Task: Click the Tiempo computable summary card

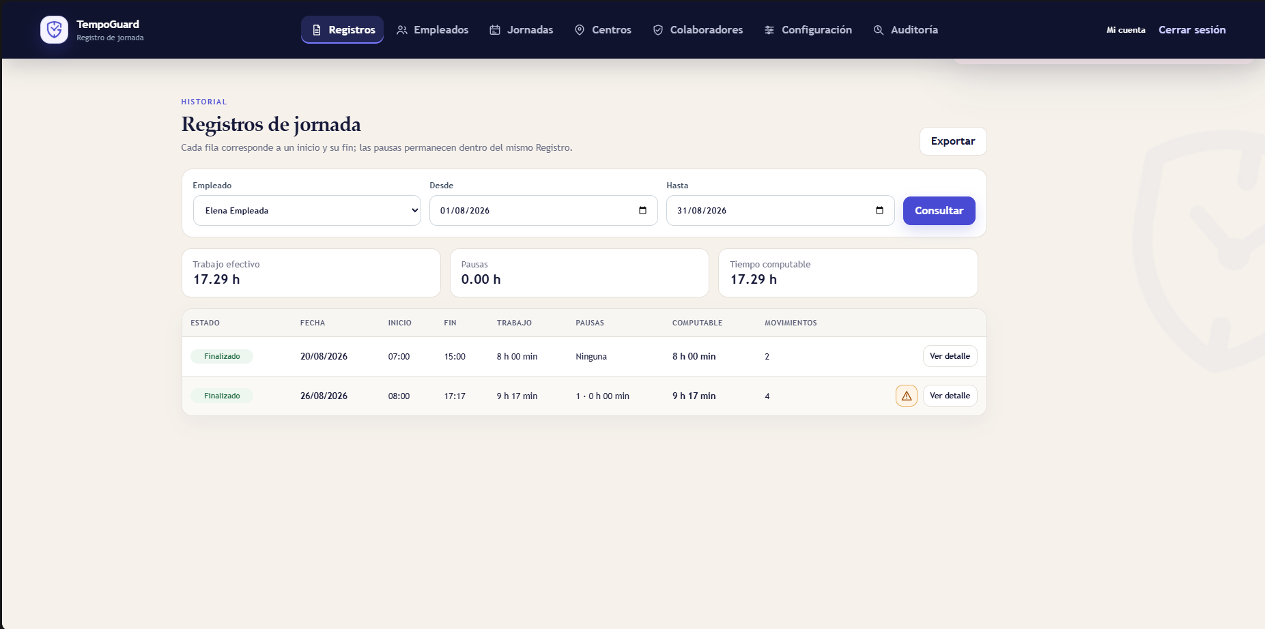Action: click(x=848, y=273)
